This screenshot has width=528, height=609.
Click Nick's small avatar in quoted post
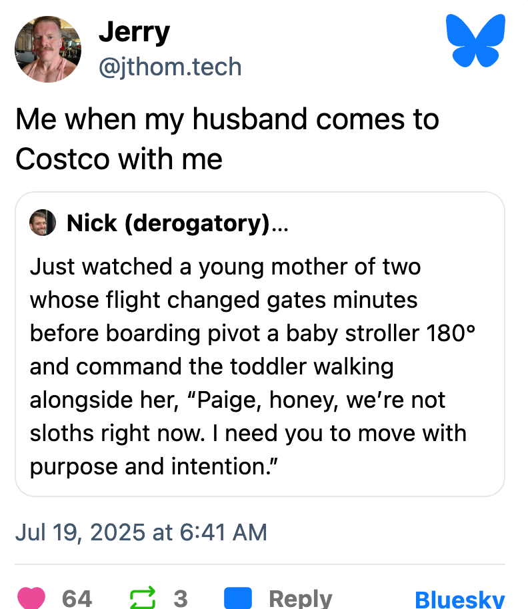pos(43,224)
